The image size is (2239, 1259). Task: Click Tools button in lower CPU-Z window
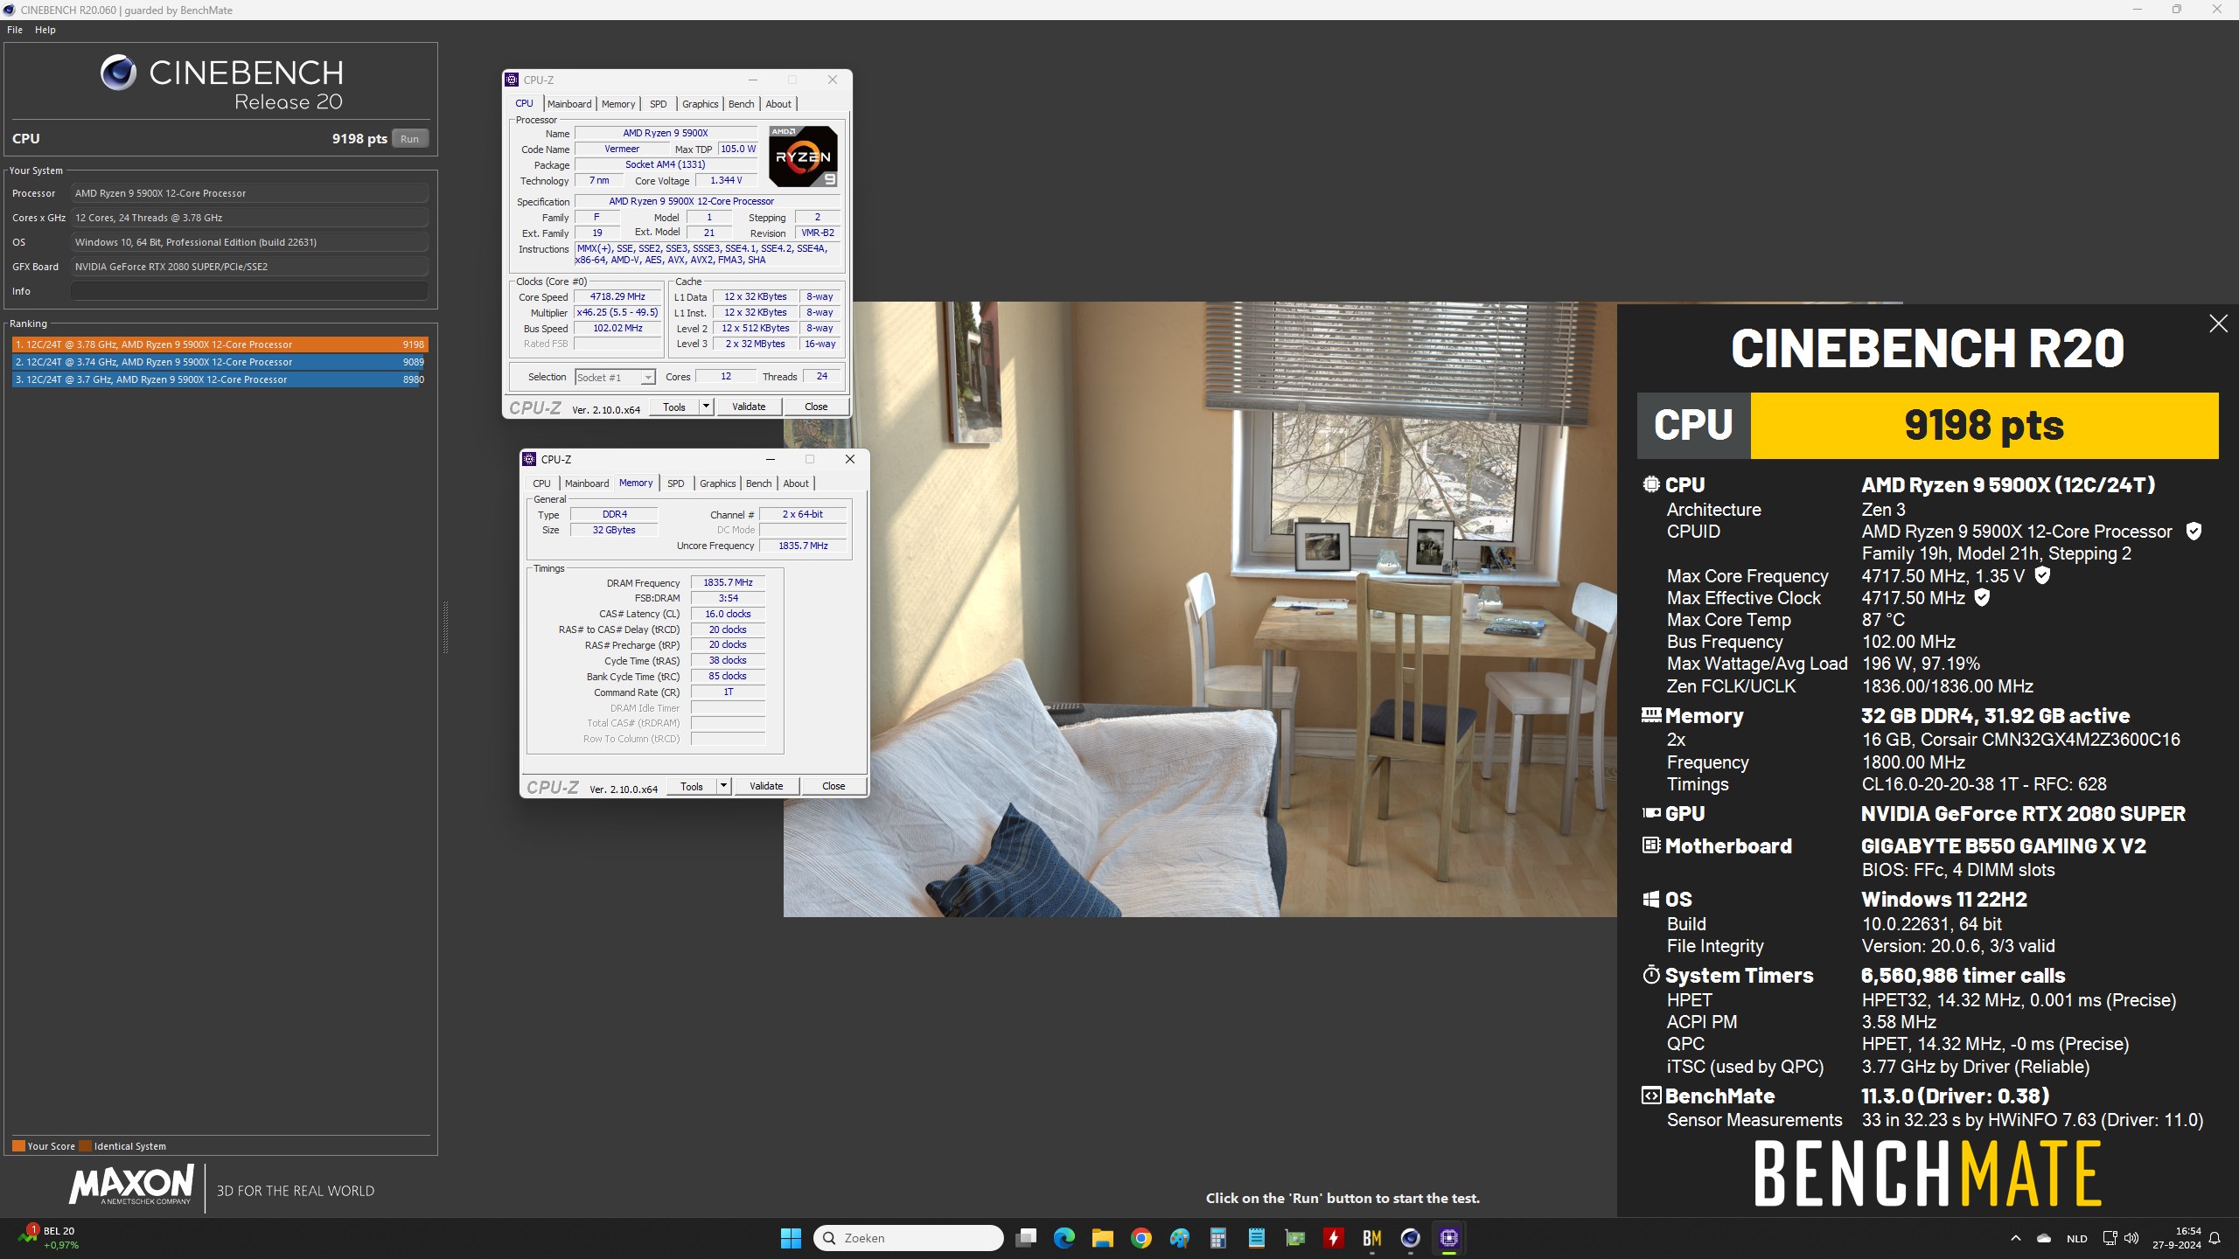692,786
